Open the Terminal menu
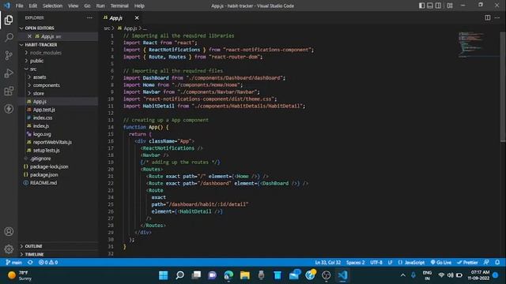Viewport: 506px width, 284px height. click(x=119, y=6)
